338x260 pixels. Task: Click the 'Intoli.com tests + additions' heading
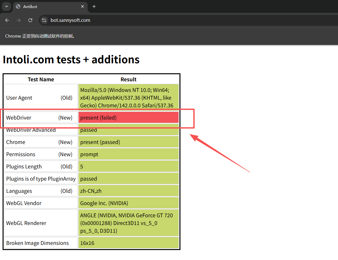[x=71, y=59]
